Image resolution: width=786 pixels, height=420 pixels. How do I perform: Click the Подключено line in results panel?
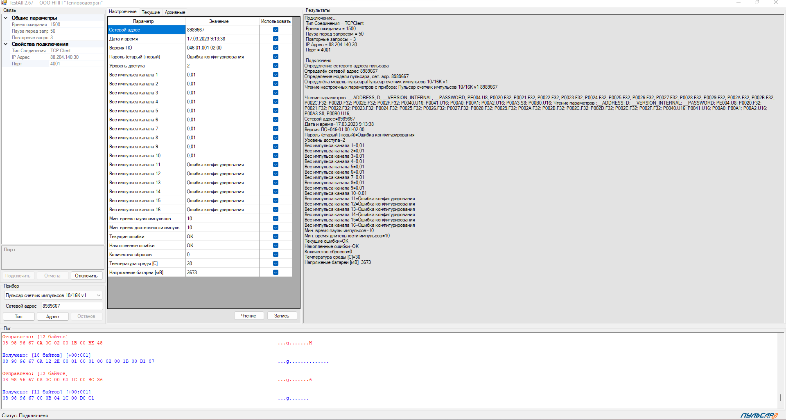pos(318,60)
